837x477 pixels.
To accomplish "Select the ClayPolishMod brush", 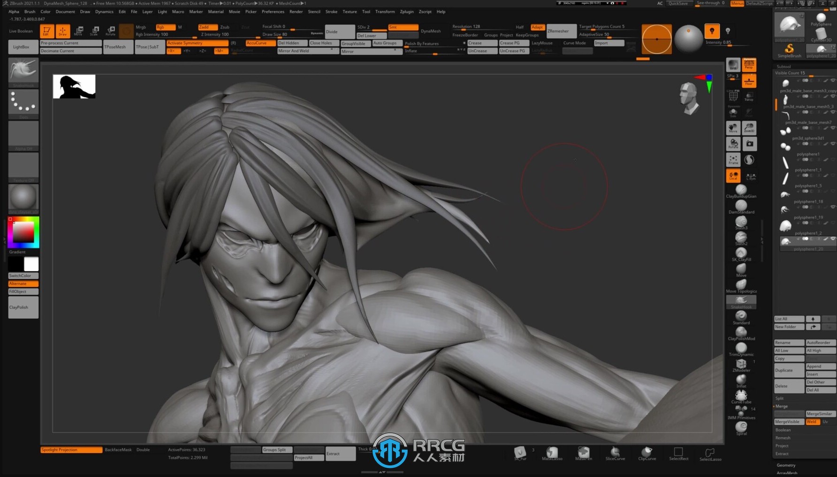I will (x=741, y=334).
